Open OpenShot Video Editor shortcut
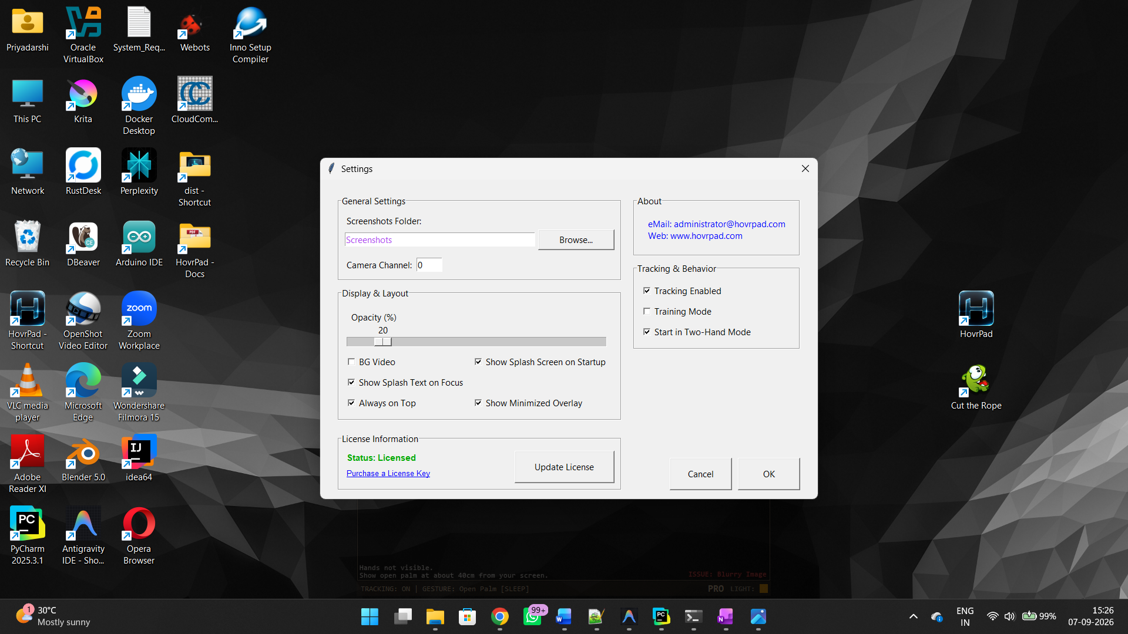The width and height of the screenshot is (1128, 634). click(83, 321)
